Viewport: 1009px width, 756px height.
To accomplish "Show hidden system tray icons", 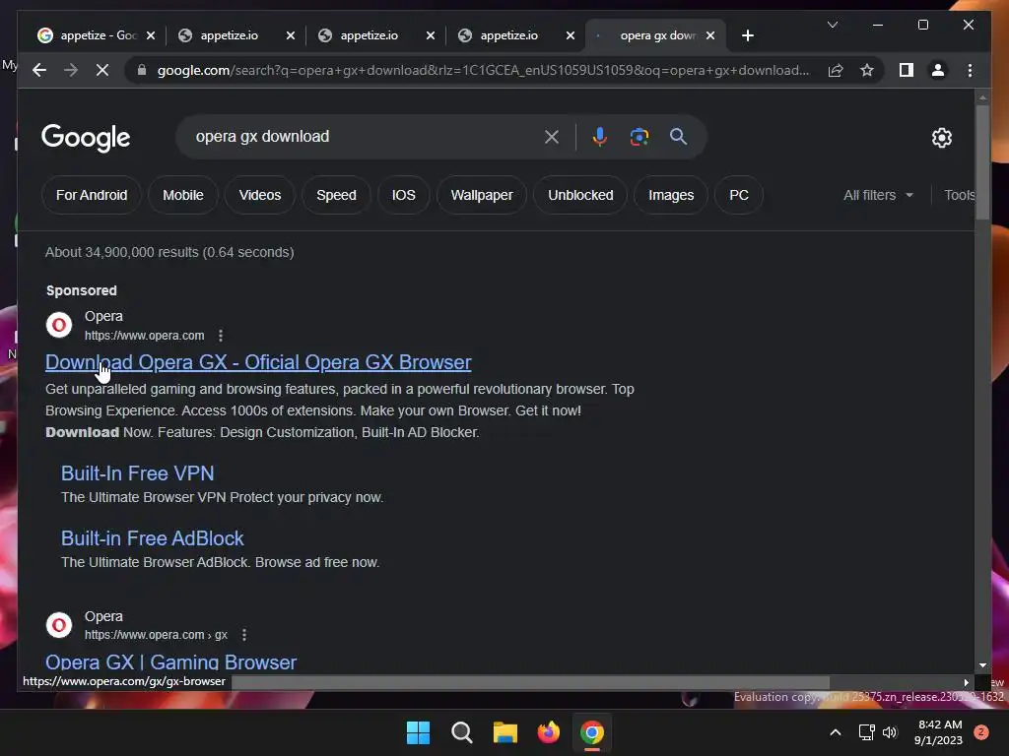I will [x=836, y=732].
